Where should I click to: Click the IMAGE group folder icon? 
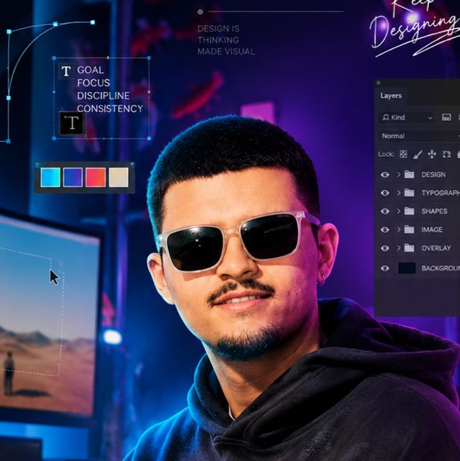point(409,229)
